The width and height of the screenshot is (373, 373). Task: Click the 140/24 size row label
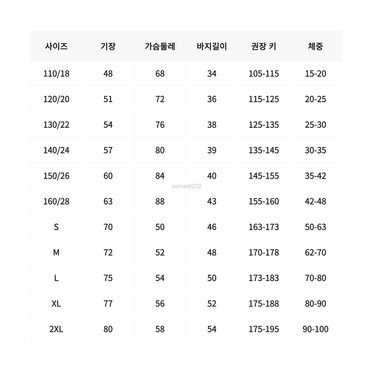point(56,151)
